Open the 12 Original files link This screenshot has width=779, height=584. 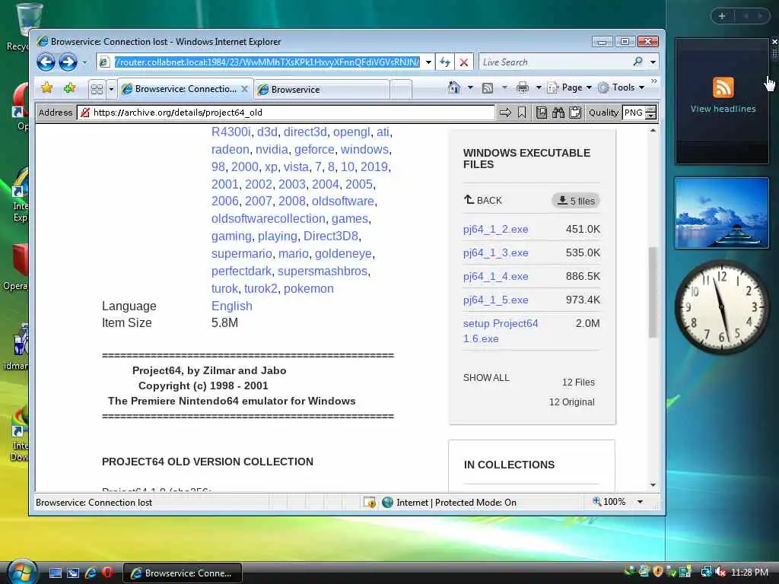[x=571, y=401]
